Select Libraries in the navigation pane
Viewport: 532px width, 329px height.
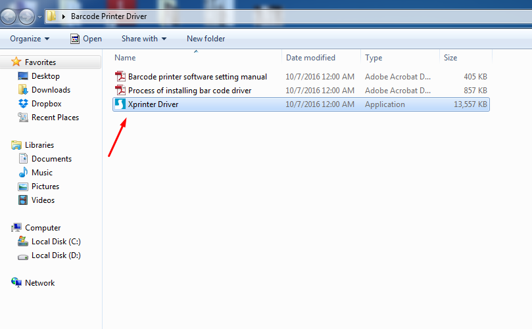click(39, 145)
